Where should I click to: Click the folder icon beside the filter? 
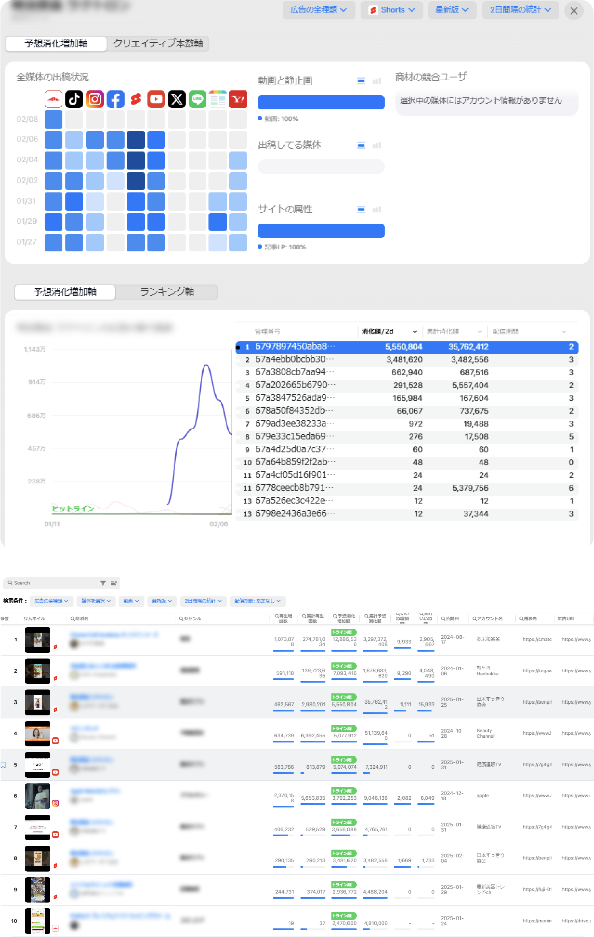pos(113,583)
